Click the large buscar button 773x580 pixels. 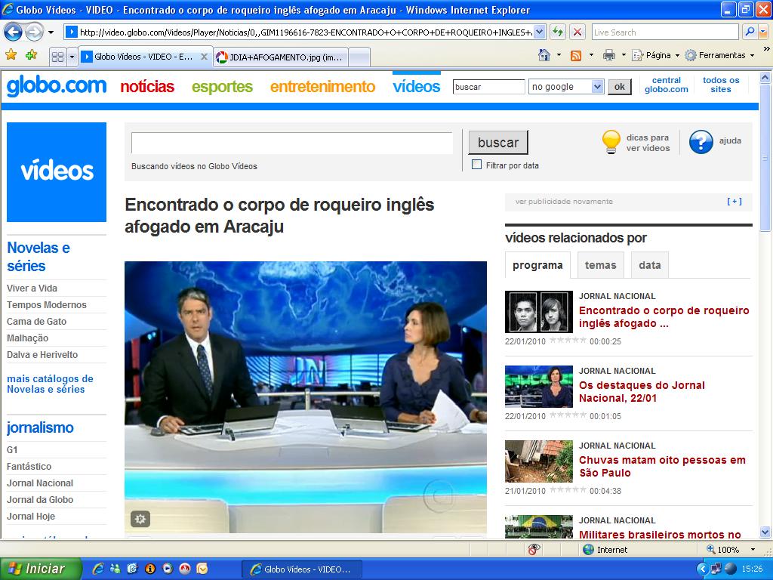498,143
